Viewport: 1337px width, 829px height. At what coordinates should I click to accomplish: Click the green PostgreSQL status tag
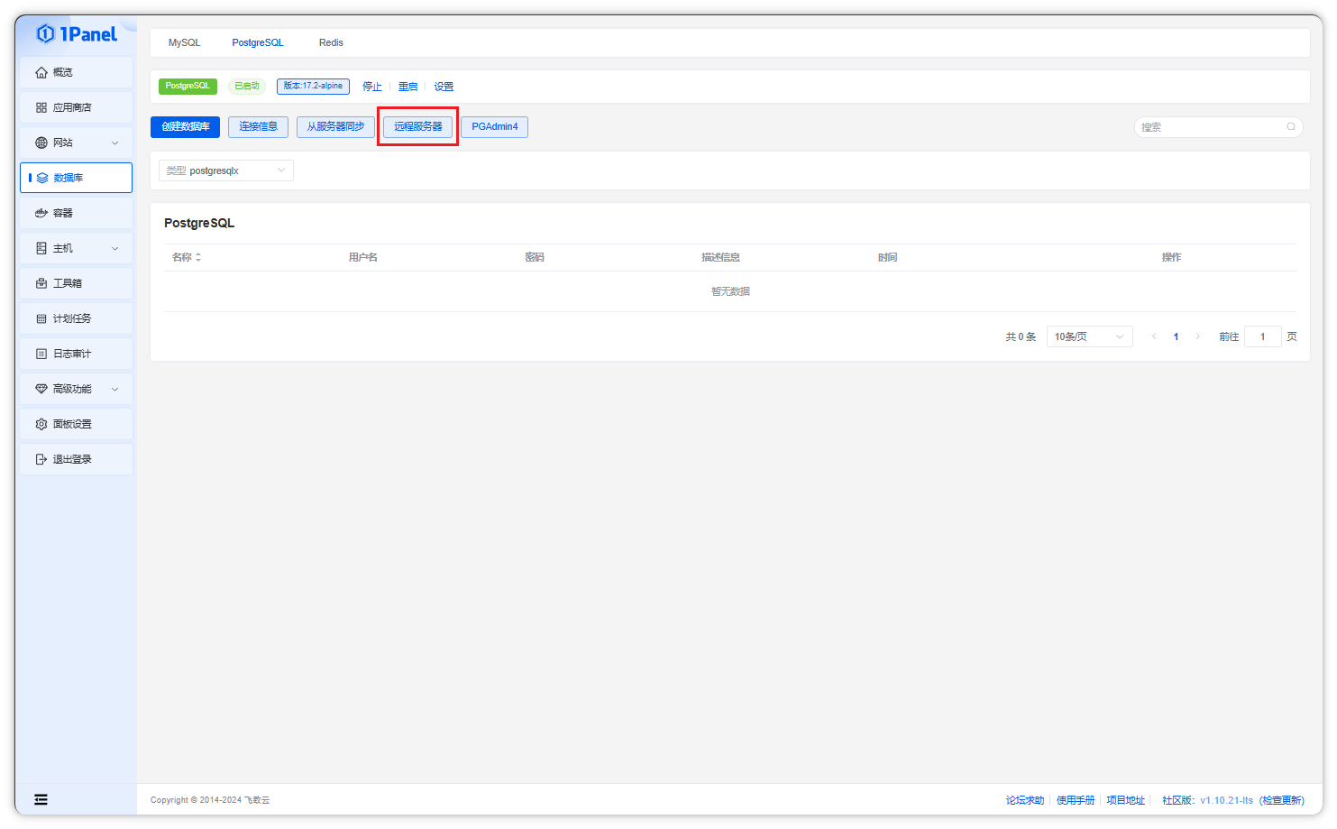188,87
